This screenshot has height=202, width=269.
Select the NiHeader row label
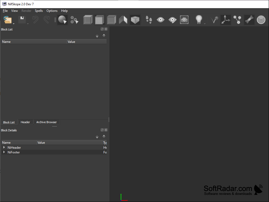(x=14, y=148)
